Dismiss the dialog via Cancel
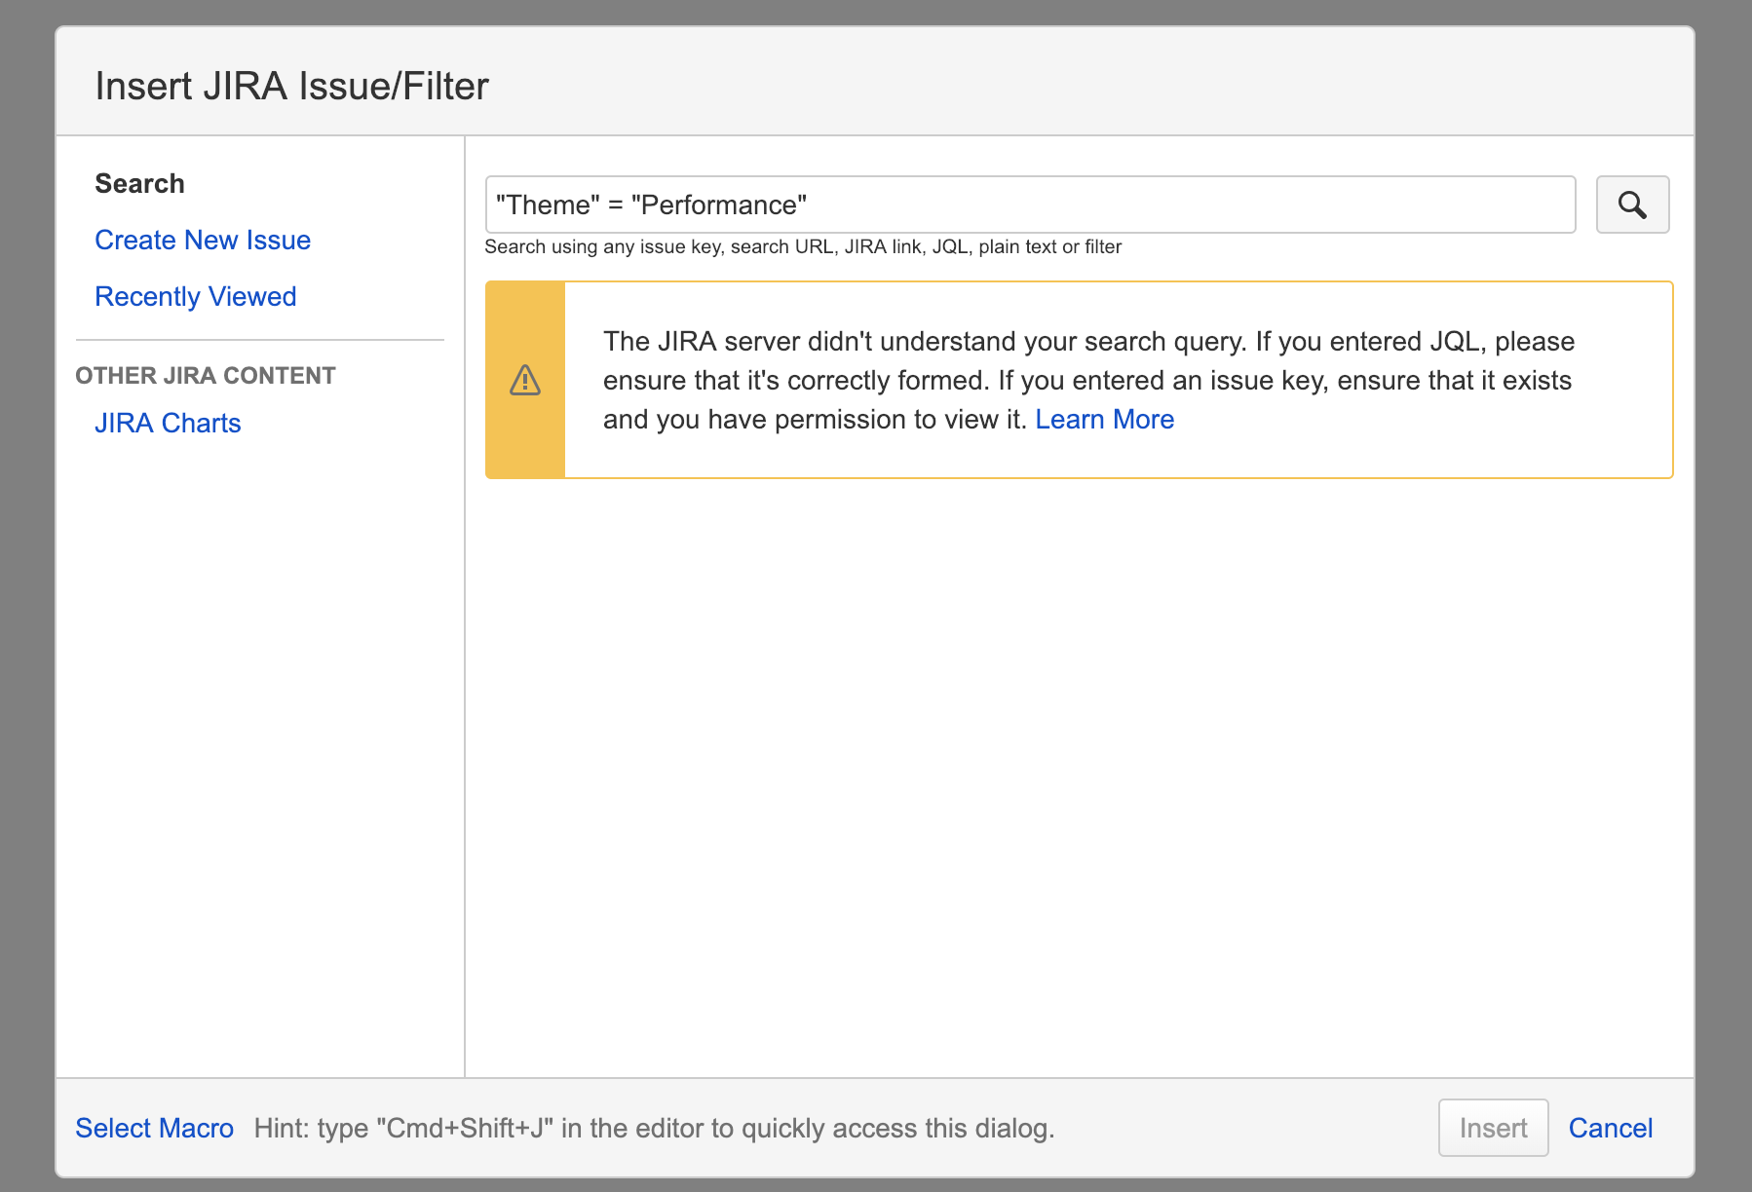 1610,1127
